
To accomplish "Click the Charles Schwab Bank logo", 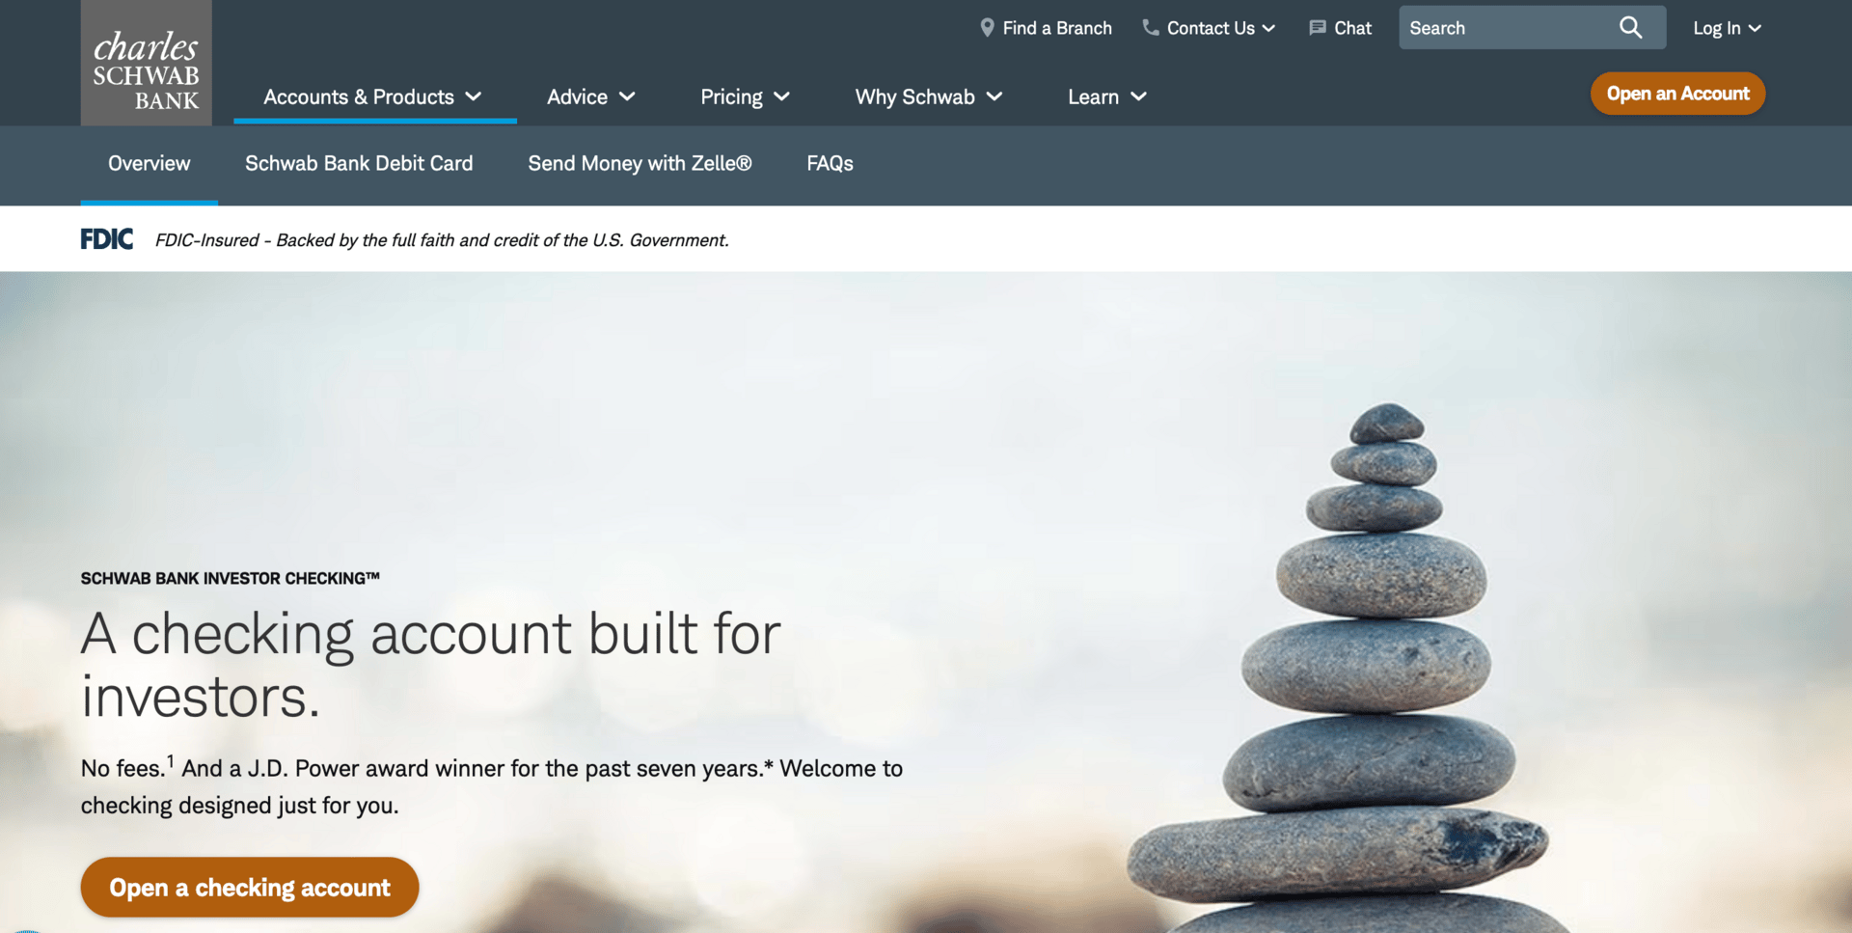I will [146, 63].
